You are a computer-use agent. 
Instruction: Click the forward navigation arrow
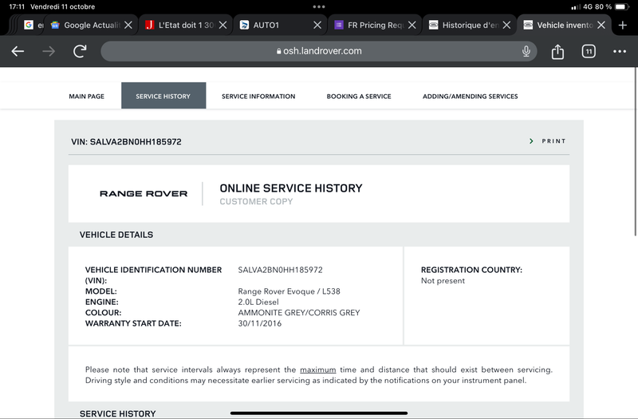(x=49, y=51)
